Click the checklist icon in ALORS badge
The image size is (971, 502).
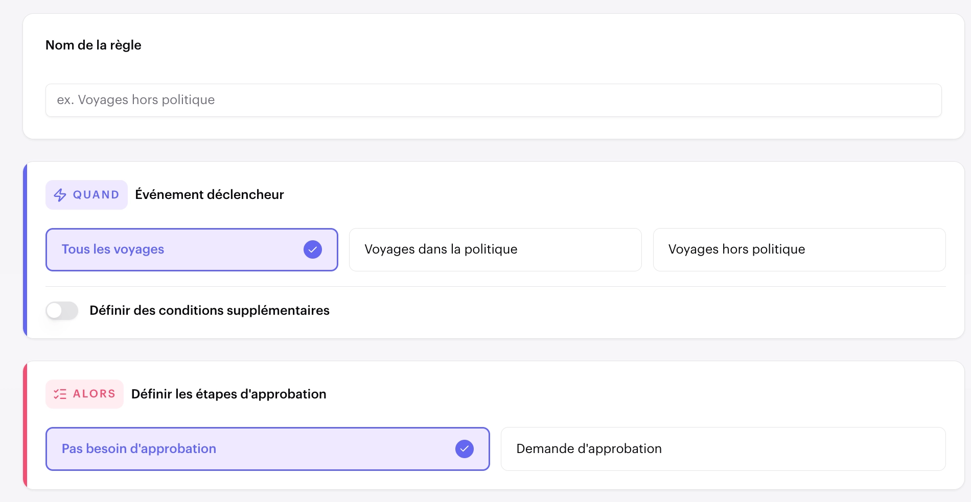(60, 394)
